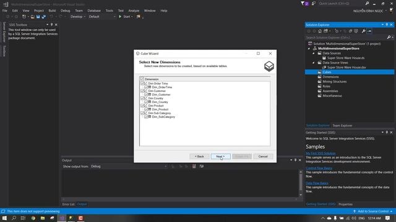The height and width of the screenshot is (222, 396).
Task: Open the Project menu
Action: pyautogui.click(x=38, y=10)
